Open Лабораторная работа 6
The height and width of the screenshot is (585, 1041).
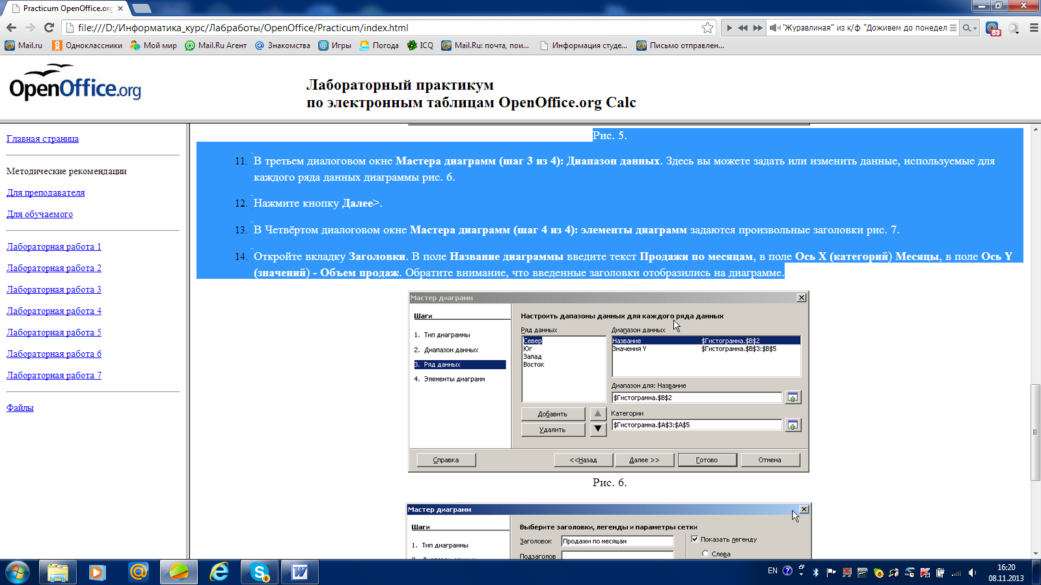coord(54,354)
